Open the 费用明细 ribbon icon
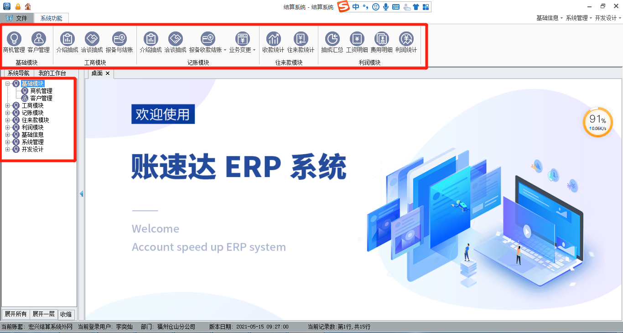This screenshot has width=623, height=333. point(382,43)
